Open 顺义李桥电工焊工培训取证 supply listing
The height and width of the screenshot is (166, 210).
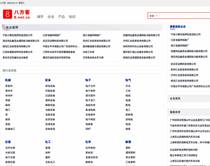pos(183,155)
